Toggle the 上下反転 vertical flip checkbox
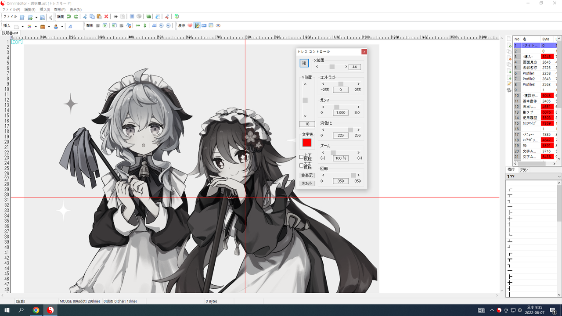Image resolution: width=562 pixels, height=316 pixels. (x=301, y=157)
